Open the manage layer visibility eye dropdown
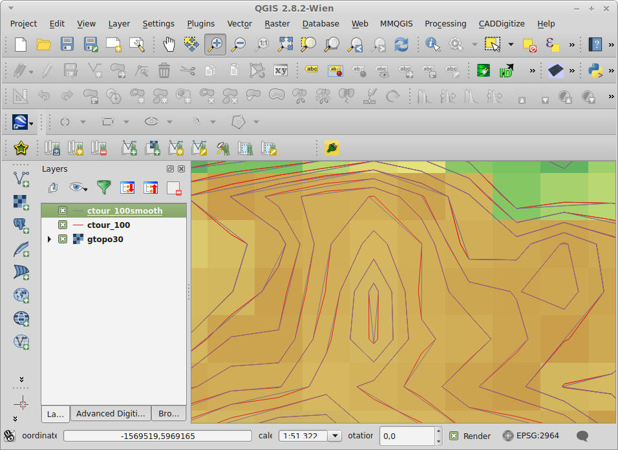 (x=80, y=188)
